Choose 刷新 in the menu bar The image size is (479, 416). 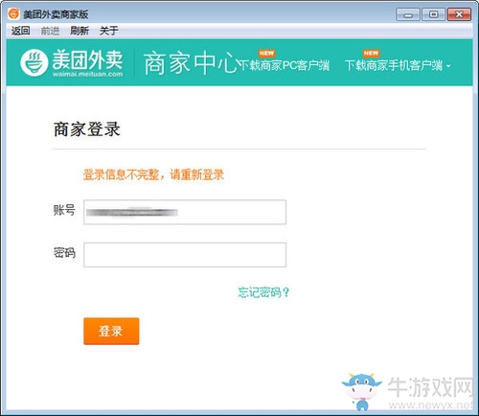(x=80, y=31)
